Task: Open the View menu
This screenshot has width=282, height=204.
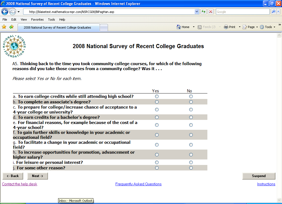Action: pos(24,20)
